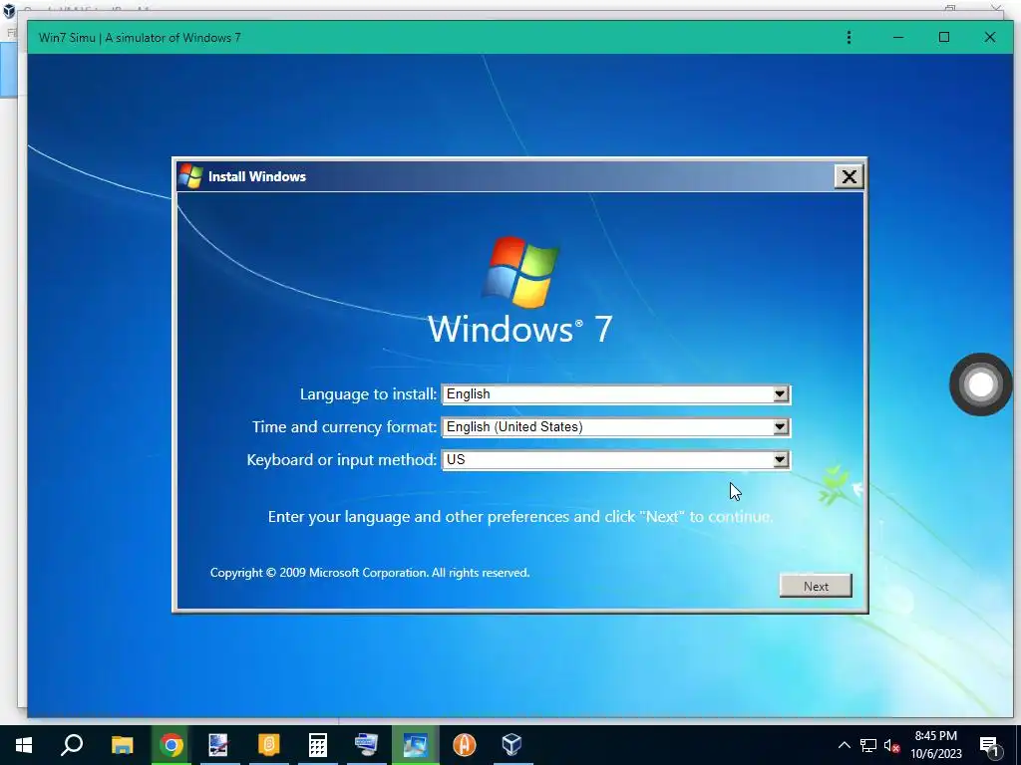Close the Win7 Simu window
Image resolution: width=1021 pixels, height=765 pixels.
990,38
